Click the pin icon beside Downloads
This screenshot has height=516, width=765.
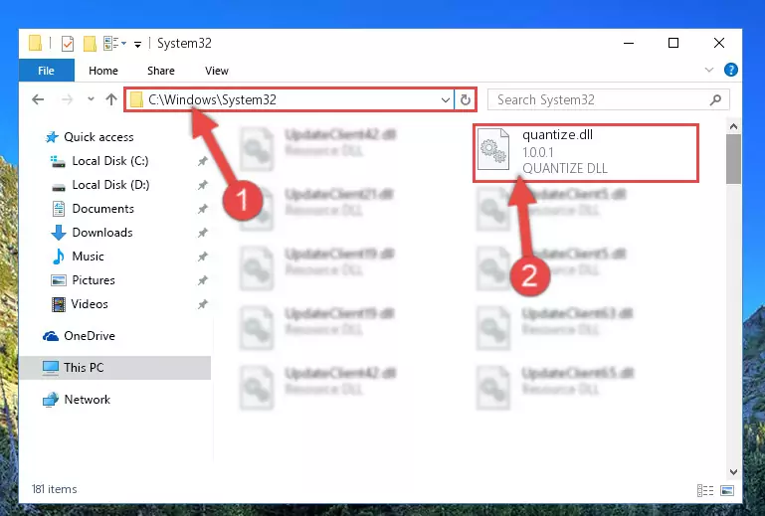(203, 233)
